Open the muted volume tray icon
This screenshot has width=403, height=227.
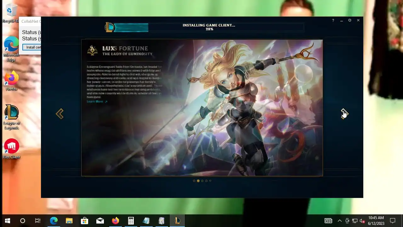(x=362, y=221)
